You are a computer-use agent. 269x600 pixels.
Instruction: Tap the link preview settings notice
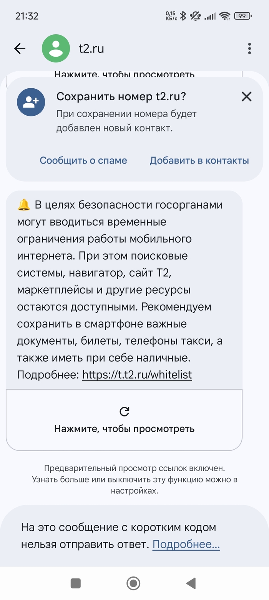(134, 480)
